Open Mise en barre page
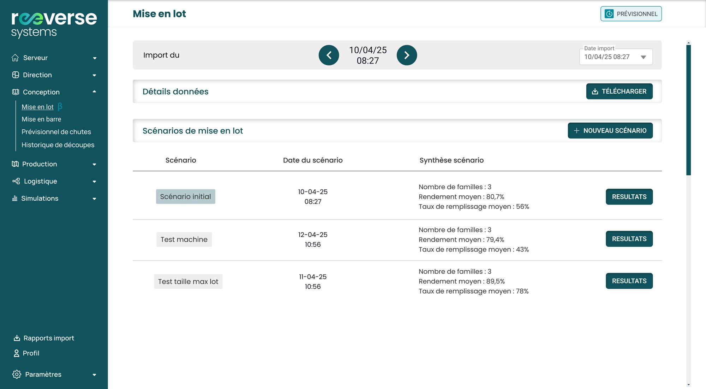Image resolution: width=706 pixels, height=389 pixels. 41,119
